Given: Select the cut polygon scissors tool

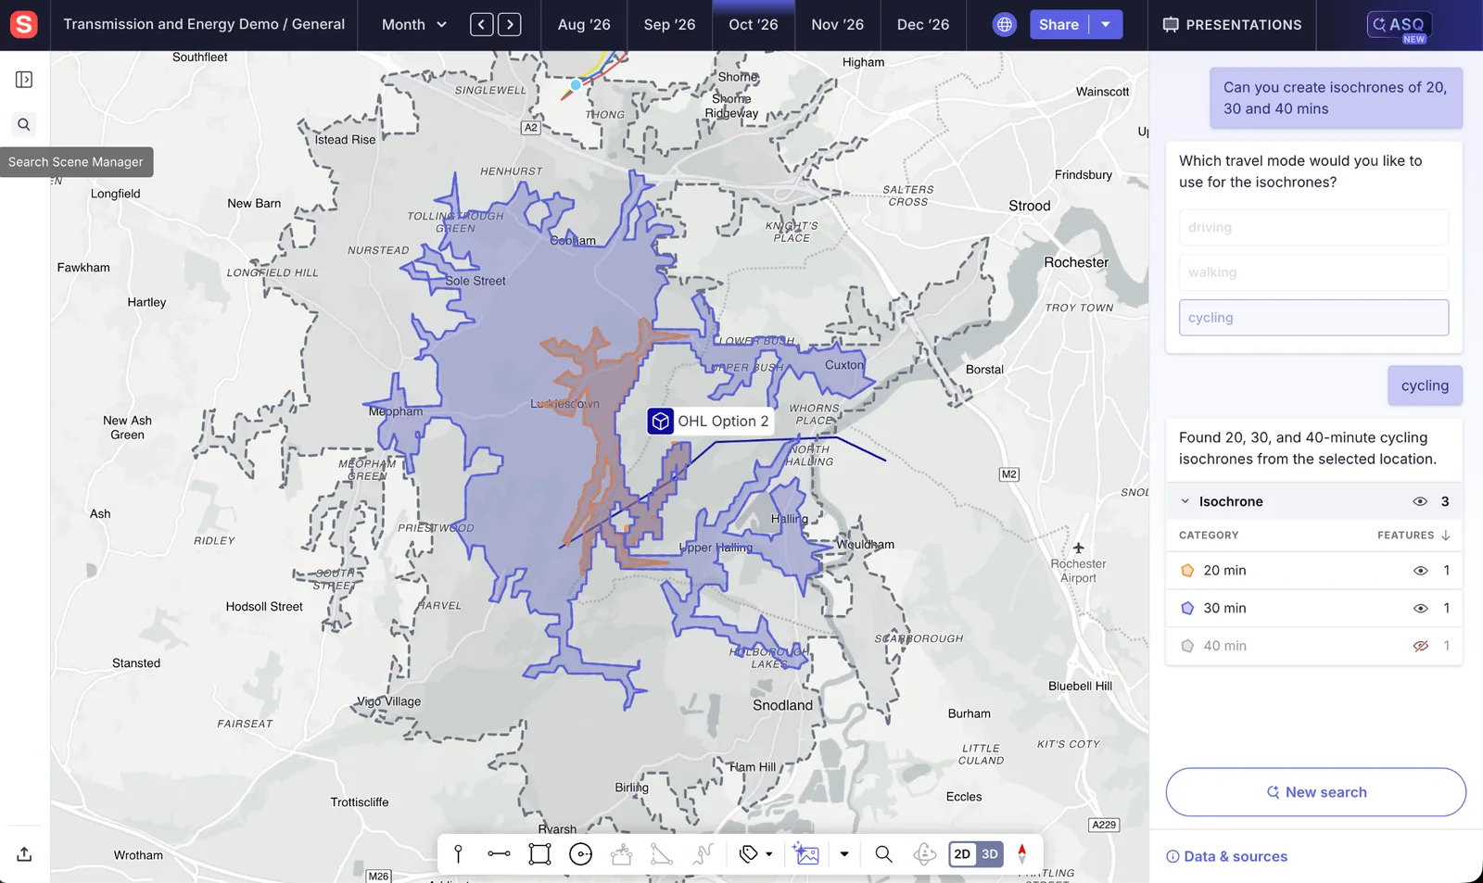Looking at the screenshot, I should [x=621, y=853].
